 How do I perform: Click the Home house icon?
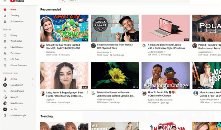tap(5, 9)
